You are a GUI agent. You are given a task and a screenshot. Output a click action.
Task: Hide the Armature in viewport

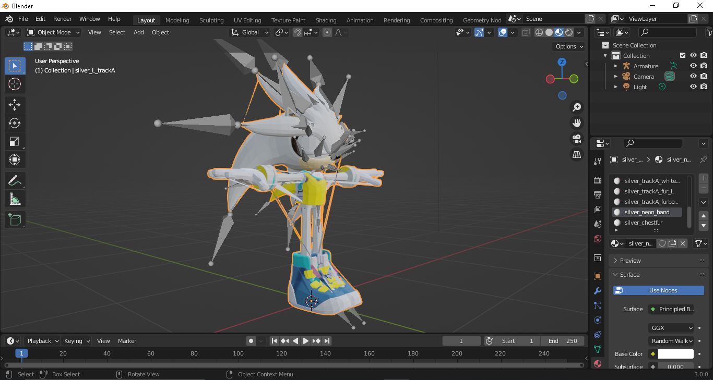click(693, 66)
